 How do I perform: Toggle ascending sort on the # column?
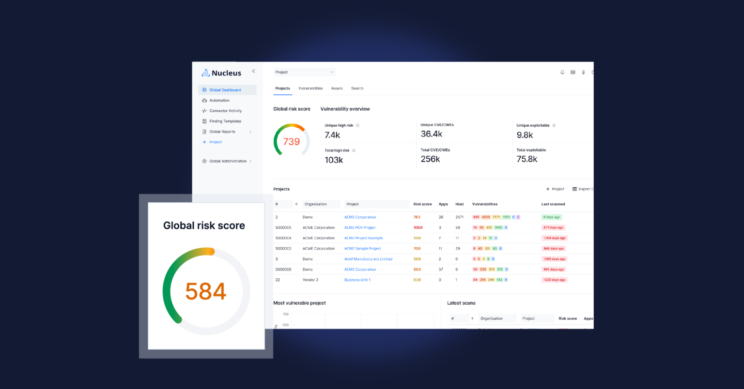(297, 204)
